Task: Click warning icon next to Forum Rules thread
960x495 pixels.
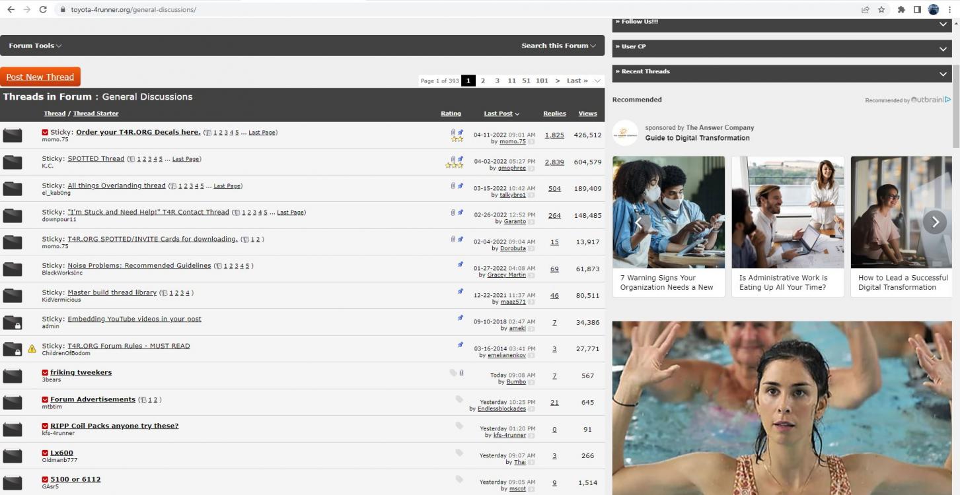Action: coord(32,348)
